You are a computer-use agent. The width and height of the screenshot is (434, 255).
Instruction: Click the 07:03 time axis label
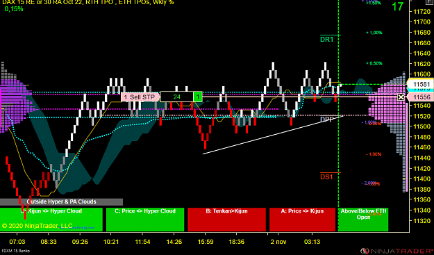click(x=17, y=242)
